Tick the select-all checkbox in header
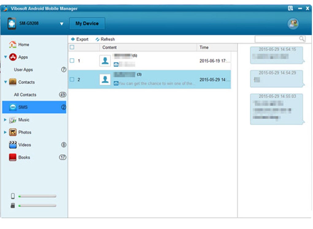 [x=72, y=47]
